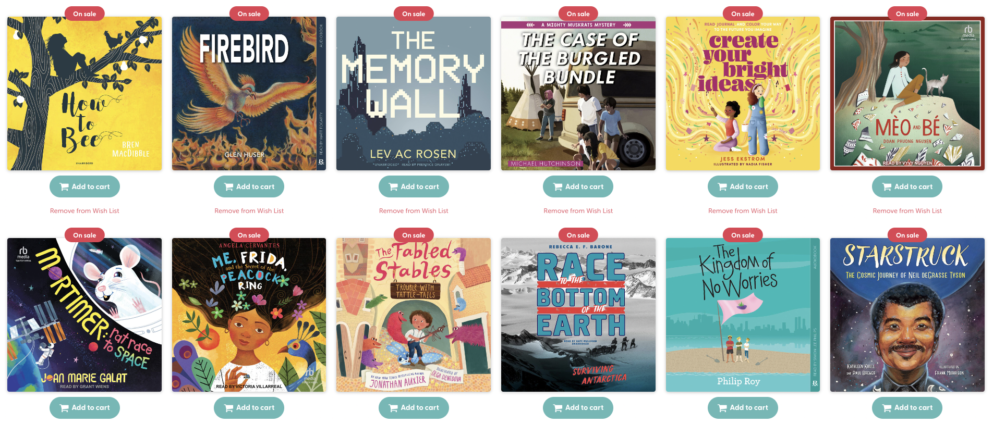Image resolution: width=993 pixels, height=424 pixels.
Task: Open The Memory Wall cover thumbnail
Action: pos(414,94)
